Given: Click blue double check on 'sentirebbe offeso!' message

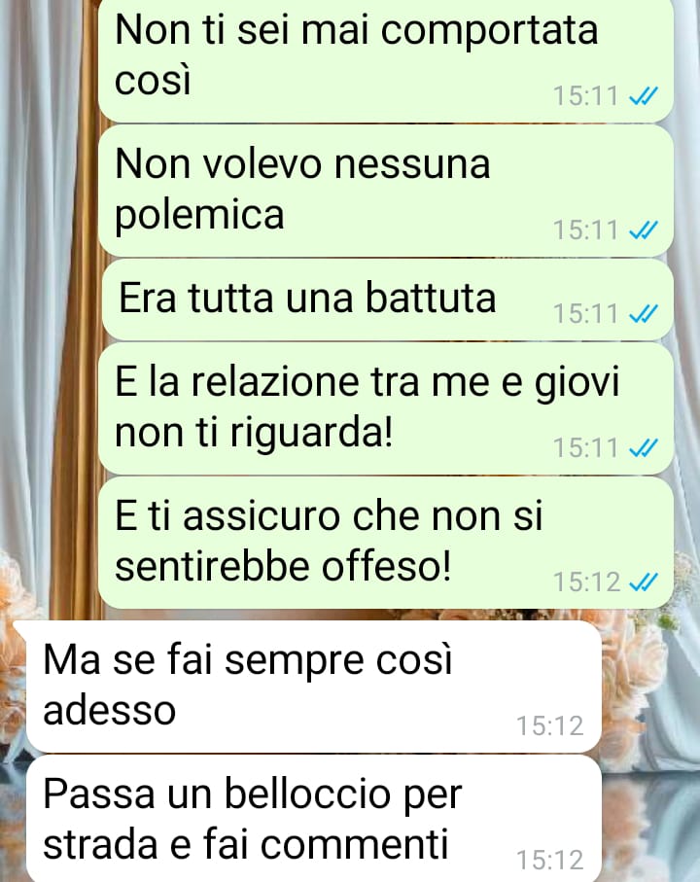Looking at the screenshot, I should click(644, 582).
